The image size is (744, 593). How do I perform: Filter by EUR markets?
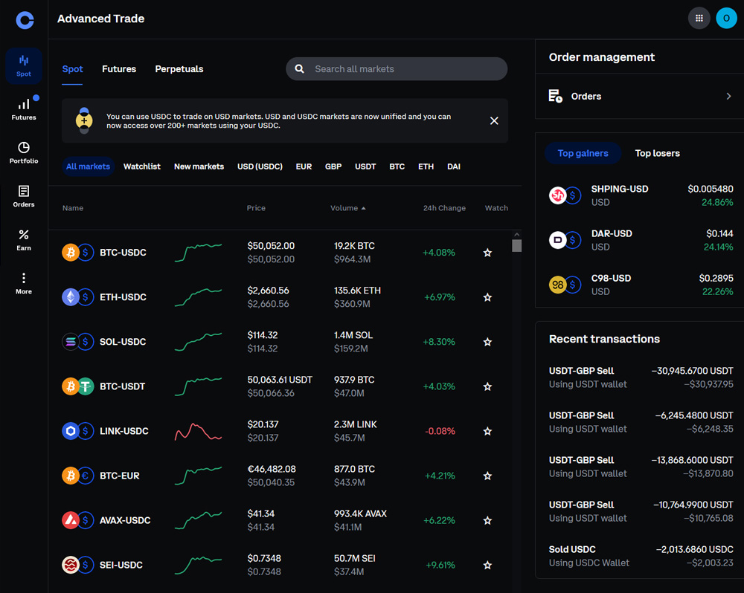coord(304,166)
